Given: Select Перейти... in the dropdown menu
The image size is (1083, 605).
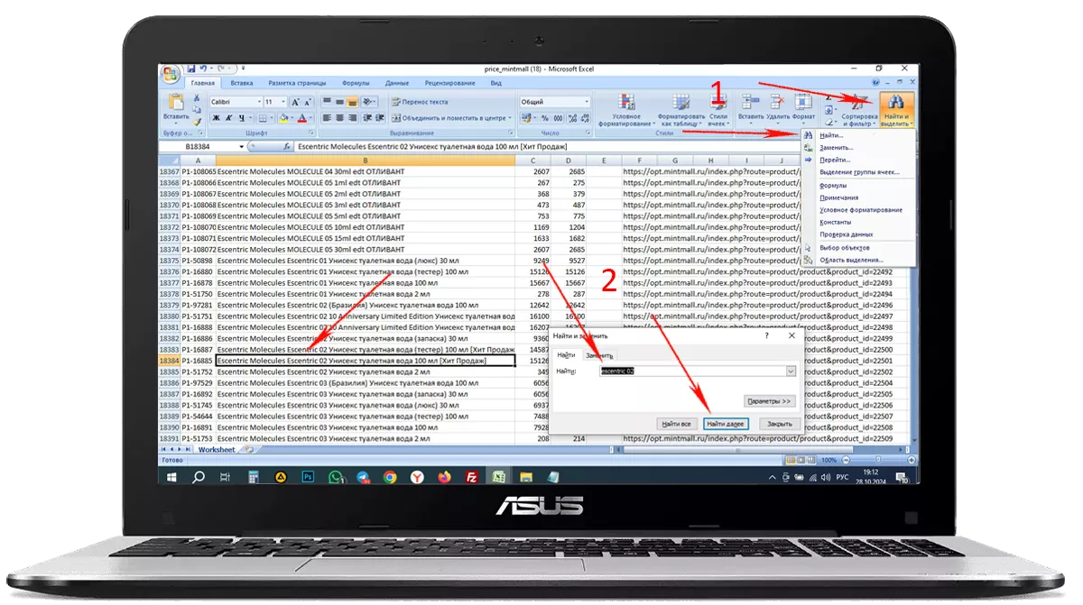Looking at the screenshot, I should point(857,160).
